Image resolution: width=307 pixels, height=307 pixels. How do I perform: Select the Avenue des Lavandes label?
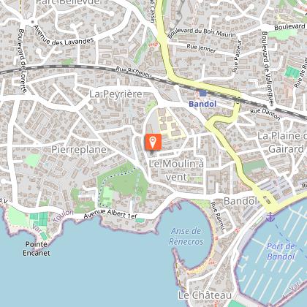point(64,36)
